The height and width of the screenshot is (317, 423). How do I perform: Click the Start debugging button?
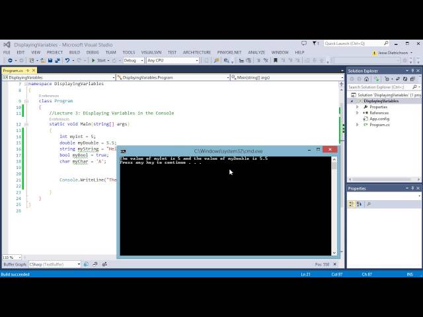pos(98,60)
